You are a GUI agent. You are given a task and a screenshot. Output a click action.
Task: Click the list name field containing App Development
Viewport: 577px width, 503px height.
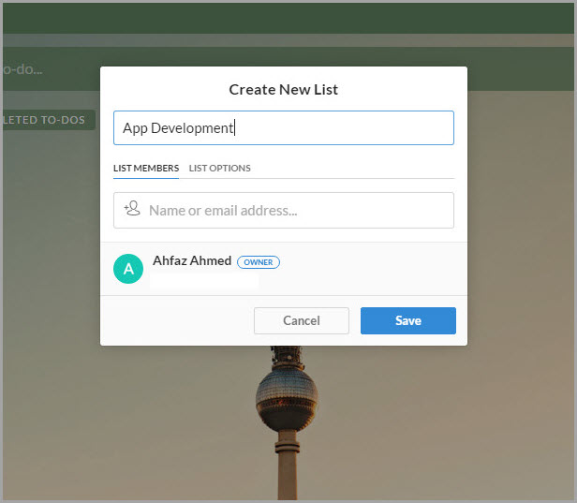pyautogui.click(x=283, y=127)
